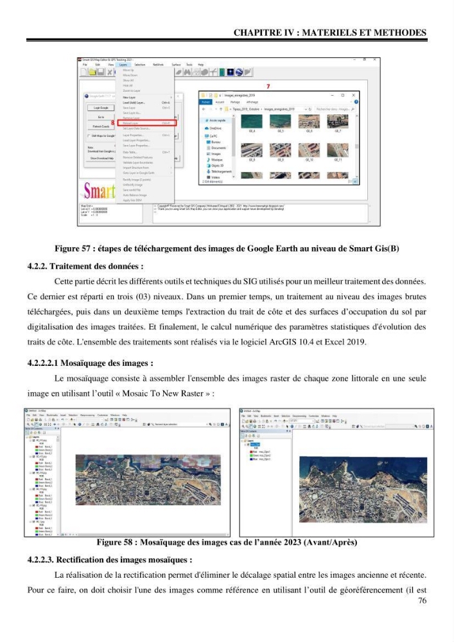
Task: Collapse the mos_23 layer node in after-mosaic ArcMap
Action: coord(245,444)
